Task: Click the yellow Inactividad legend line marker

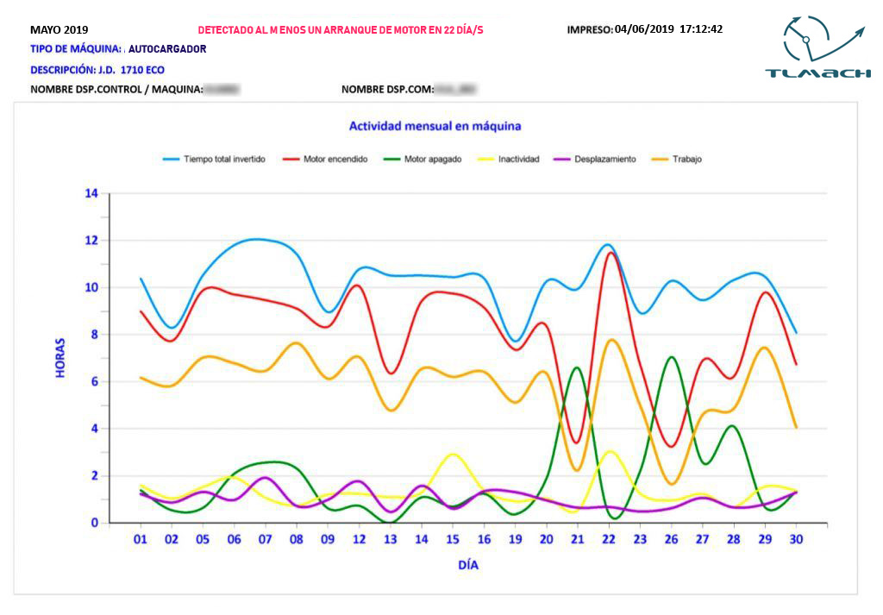Action: pos(483,160)
